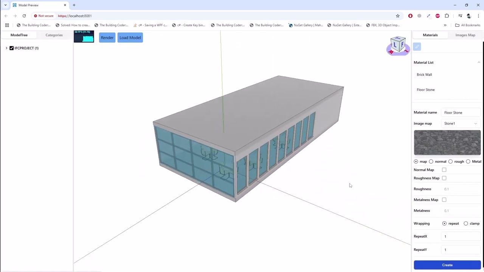
Task: Show more bookmarks overflow chevron
Action: (x=445, y=25)
